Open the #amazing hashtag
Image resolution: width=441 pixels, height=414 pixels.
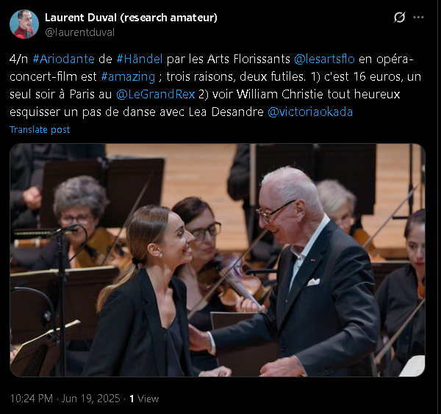tap(128, 76)
